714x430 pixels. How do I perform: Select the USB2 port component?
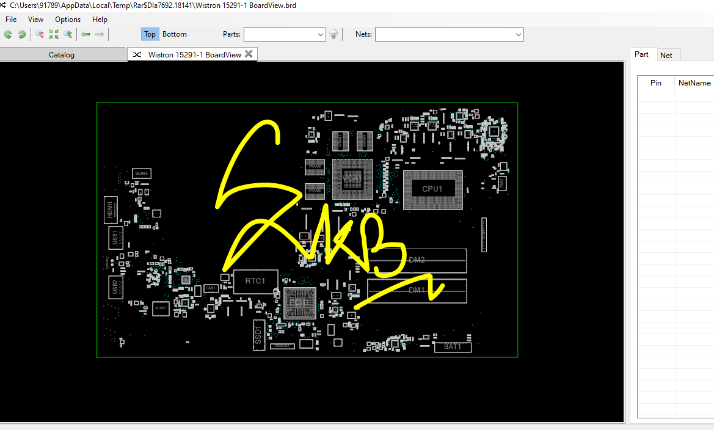(x=115, y=287)
